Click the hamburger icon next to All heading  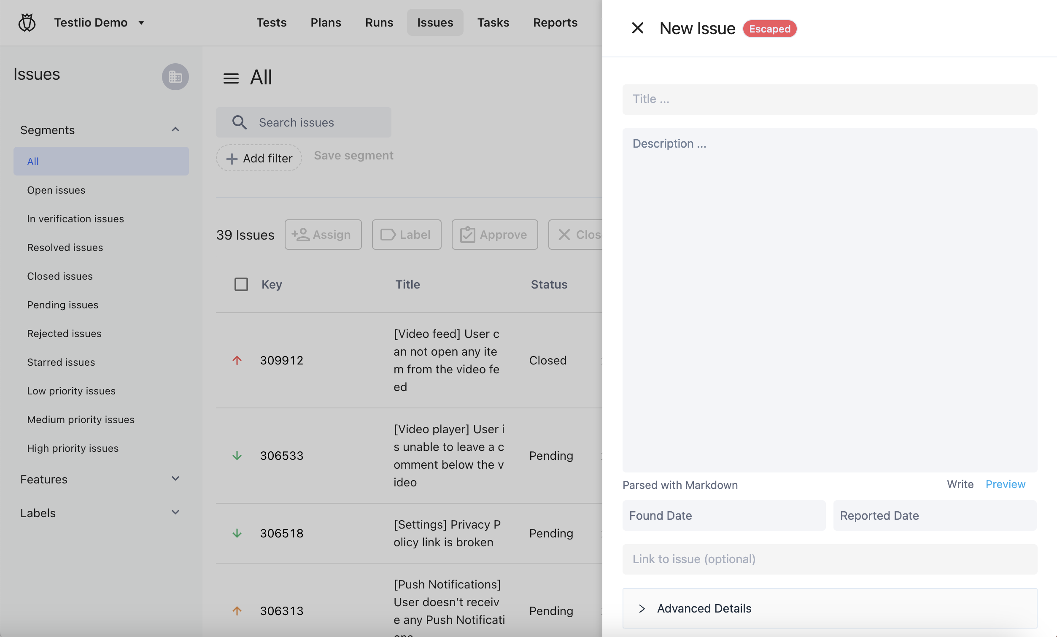point(231,78)
